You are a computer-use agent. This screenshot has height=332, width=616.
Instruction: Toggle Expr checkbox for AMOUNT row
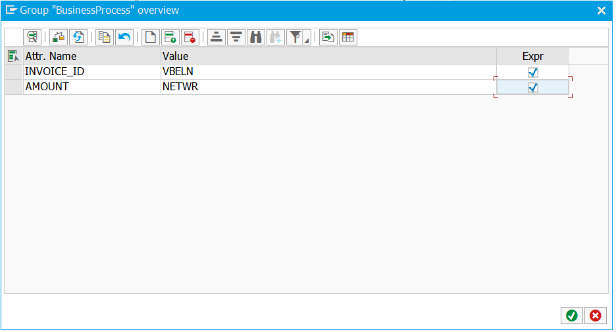(533, 88)
